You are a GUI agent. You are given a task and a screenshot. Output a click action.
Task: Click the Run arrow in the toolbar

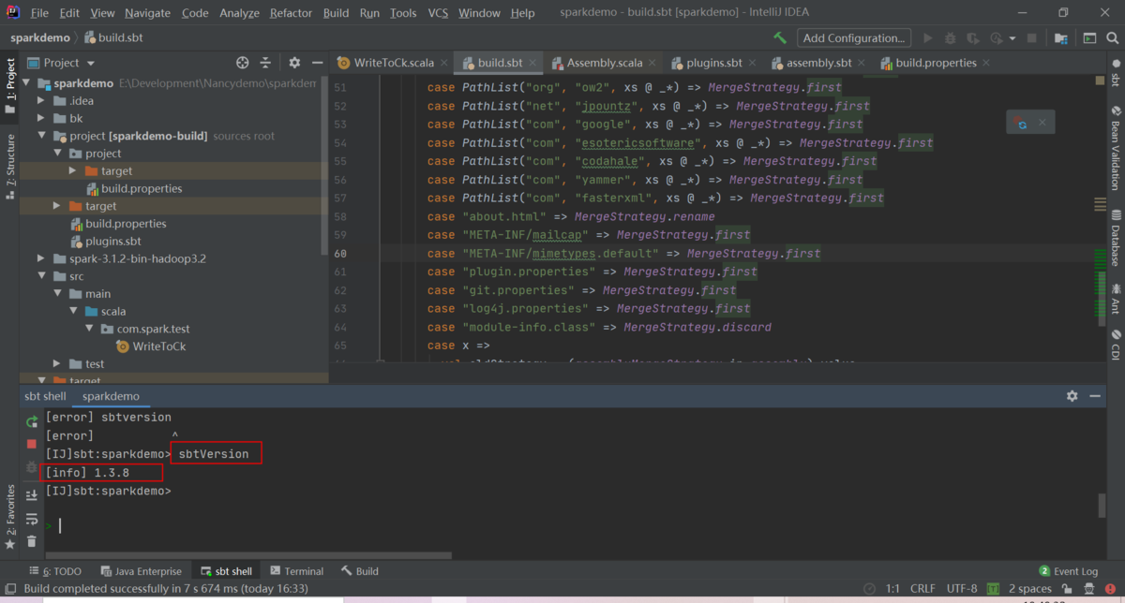(x=928, y=38)
